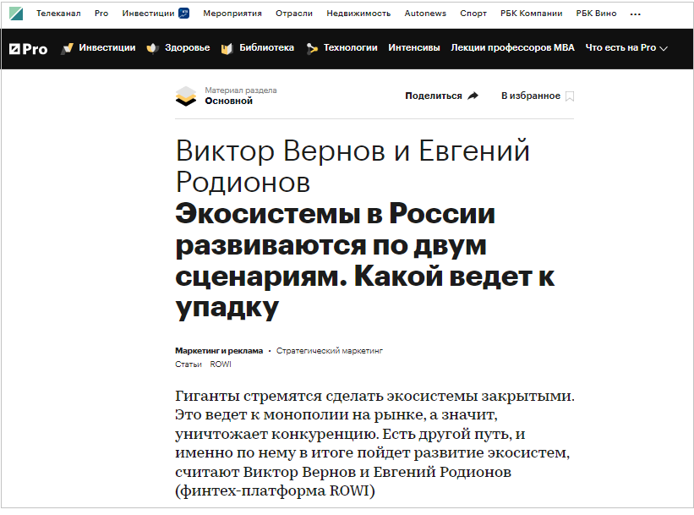Go to Инвестиции in Pro navigation
This screenshot has height=515, width=694.
107,48
